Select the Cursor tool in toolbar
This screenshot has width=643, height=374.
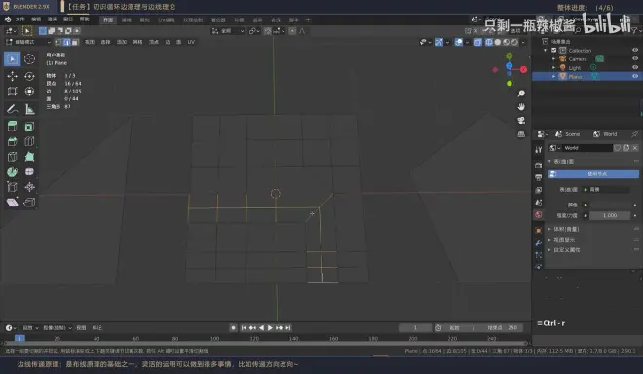tap(29, 59)
